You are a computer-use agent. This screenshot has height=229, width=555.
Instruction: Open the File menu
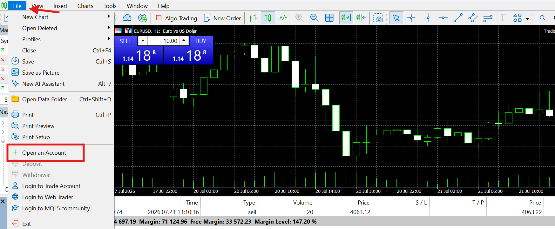pos(17,6)
